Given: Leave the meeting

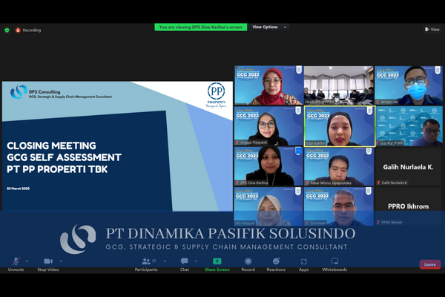Looking at the screenshot, I should click(x=429, y=264).
